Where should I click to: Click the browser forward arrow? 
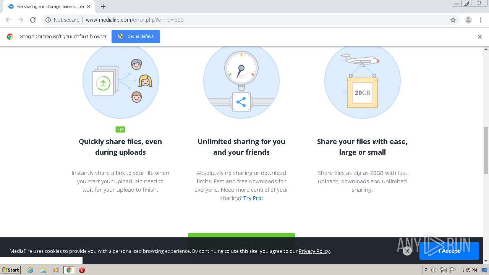21,20
